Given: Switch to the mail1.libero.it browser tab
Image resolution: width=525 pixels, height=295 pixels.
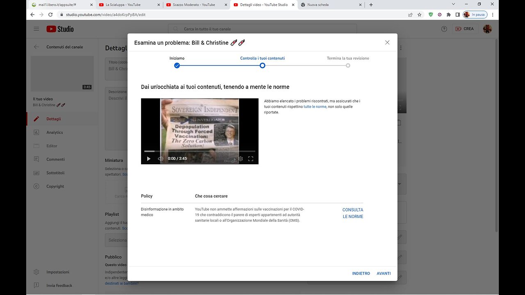Looking at the screenshot, I should 57,5.
